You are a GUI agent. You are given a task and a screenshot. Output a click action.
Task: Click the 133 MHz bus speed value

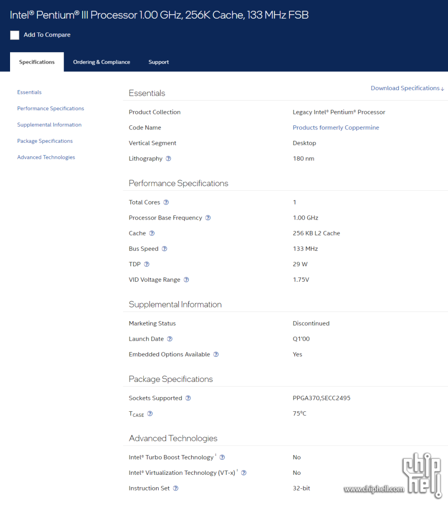pos(305,249)
